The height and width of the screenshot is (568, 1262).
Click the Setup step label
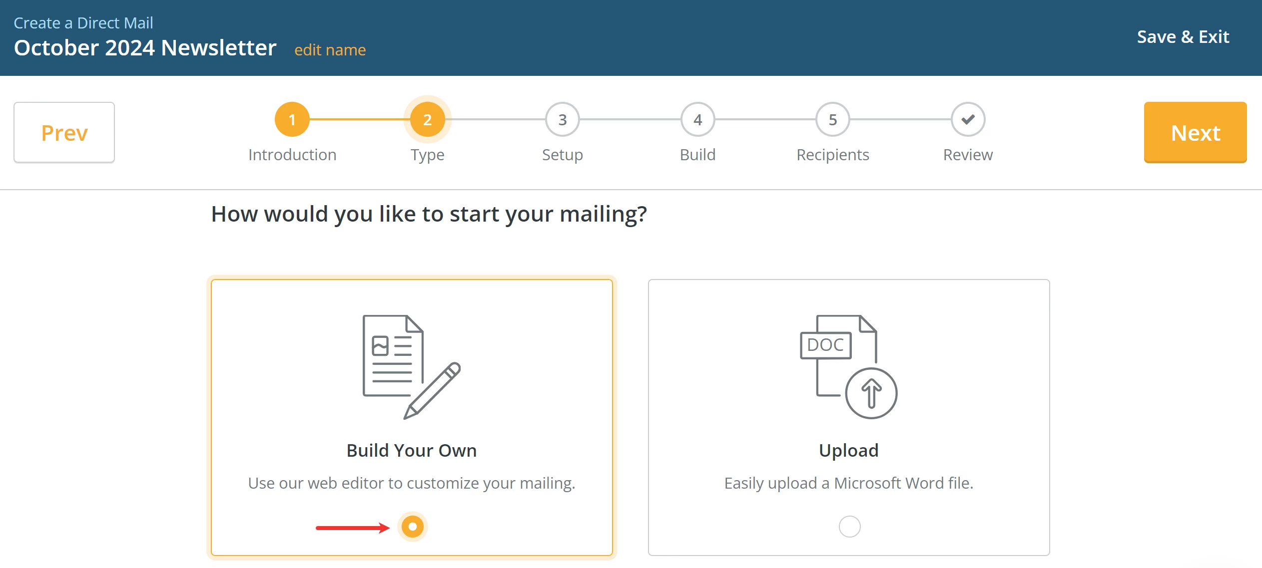pyautogui.click(x=563, y=155)
